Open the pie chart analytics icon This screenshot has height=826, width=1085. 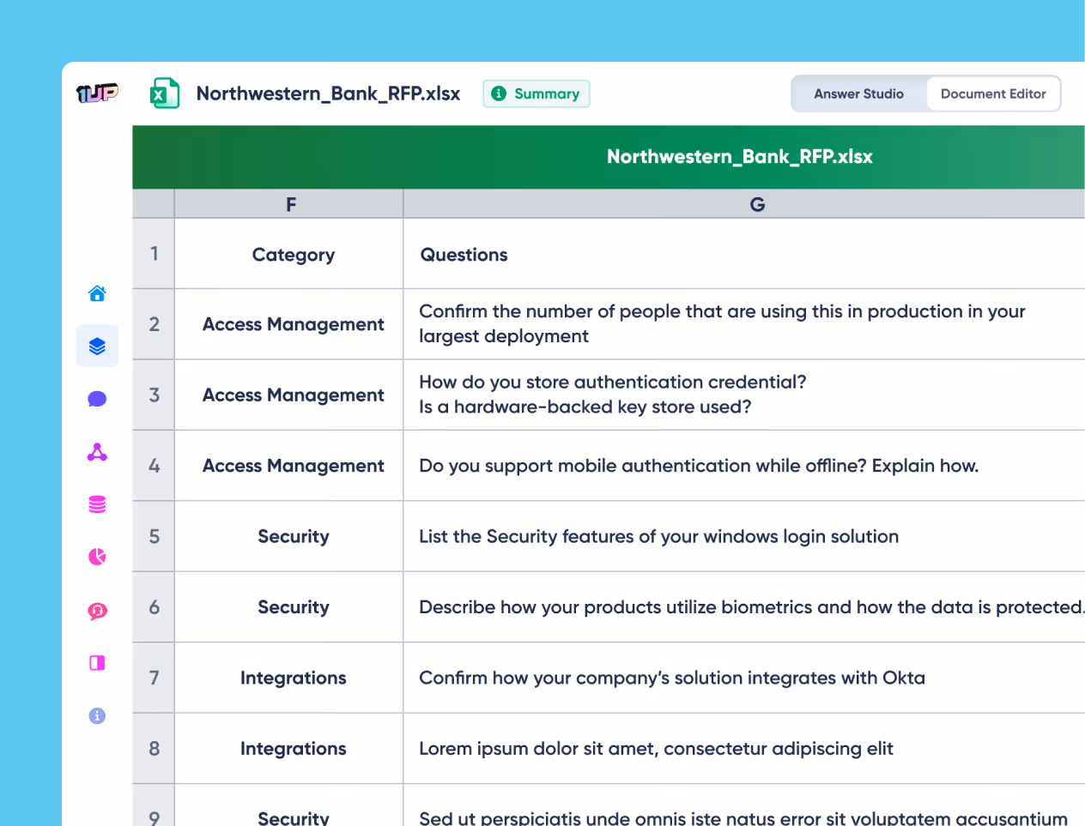[x=97, y=557]
